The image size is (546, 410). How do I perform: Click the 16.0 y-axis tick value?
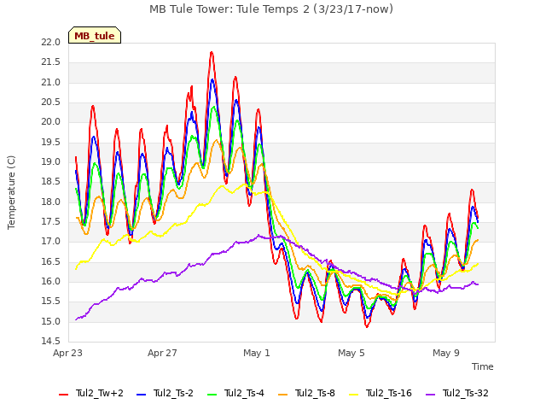tap(51, 282)
